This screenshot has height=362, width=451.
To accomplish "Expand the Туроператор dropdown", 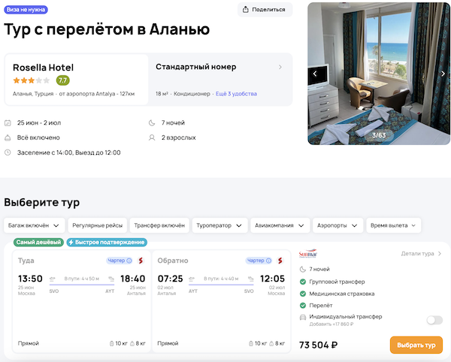I will click(220, 225).
